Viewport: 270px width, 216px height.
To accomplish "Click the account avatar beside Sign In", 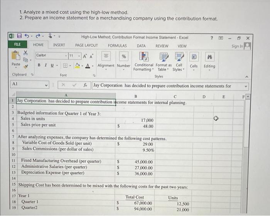I will click(x=248, y=46).
